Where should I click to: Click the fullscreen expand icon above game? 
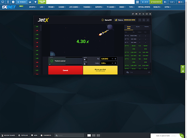coord(136,14)
